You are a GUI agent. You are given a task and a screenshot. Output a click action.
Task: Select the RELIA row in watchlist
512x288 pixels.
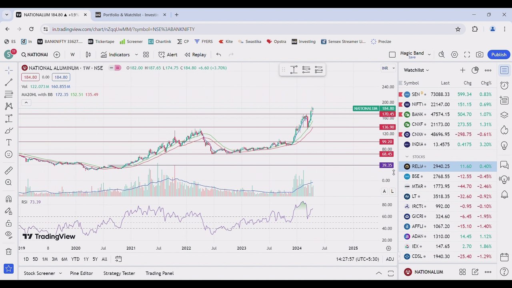(x=448, y=166)
